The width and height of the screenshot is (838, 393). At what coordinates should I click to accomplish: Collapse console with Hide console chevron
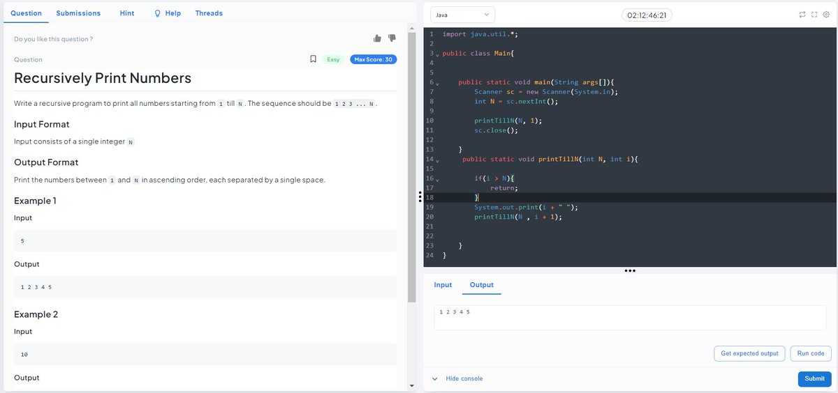pos(435,378)
